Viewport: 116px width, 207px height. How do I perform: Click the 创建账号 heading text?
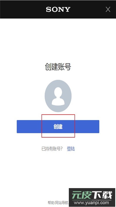(58, 67)
